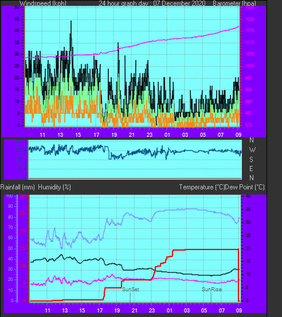282x317 pixels.
Task: Click the 25 tick on windspeed axis
Action: pos(17,66)
